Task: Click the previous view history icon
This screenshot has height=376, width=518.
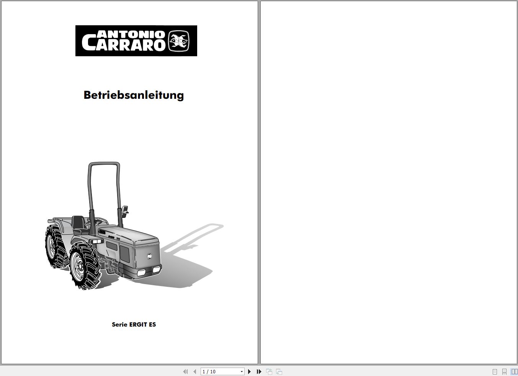Action: point(269,371)
